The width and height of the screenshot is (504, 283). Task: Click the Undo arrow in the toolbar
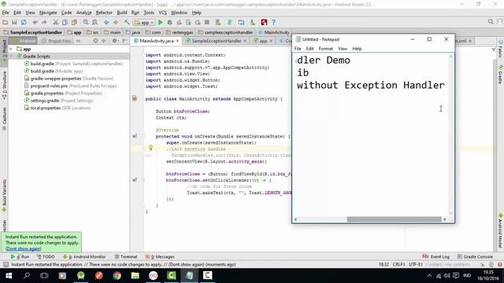click(35, 22)
